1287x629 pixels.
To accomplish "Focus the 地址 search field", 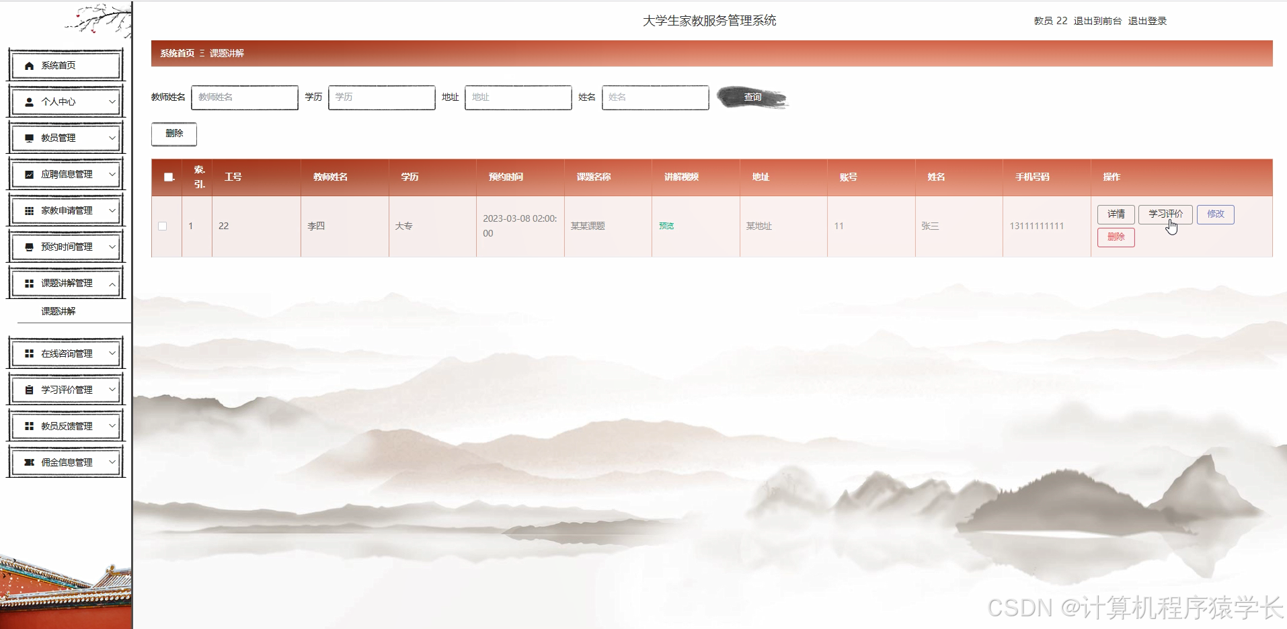I will pyautogui.click(x=518, y=97).
